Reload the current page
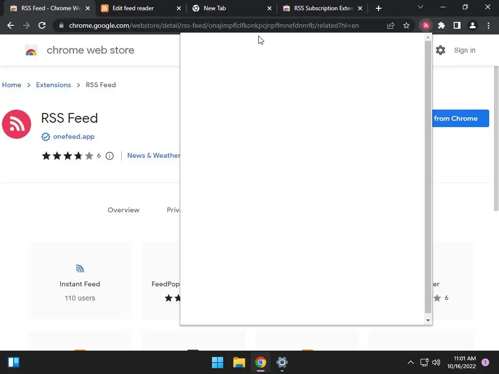 point(42,25)
